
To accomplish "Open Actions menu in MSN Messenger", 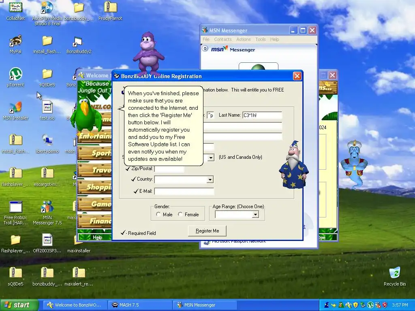I will 243,39.
